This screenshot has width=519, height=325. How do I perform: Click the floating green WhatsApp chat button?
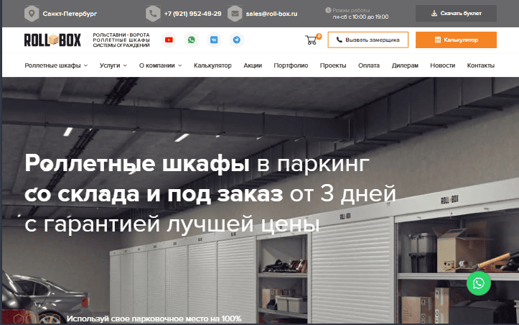click(x=479, y=283)
